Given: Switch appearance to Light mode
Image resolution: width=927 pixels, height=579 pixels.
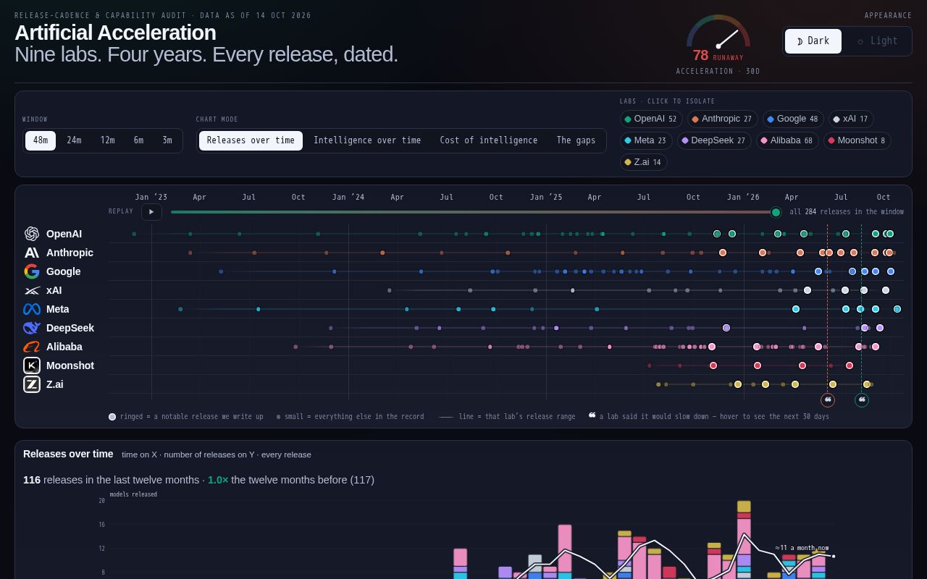Looking at the screenshot, I should click(x=877, y=41).
